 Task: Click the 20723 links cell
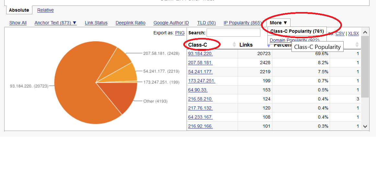coord(255,53)
